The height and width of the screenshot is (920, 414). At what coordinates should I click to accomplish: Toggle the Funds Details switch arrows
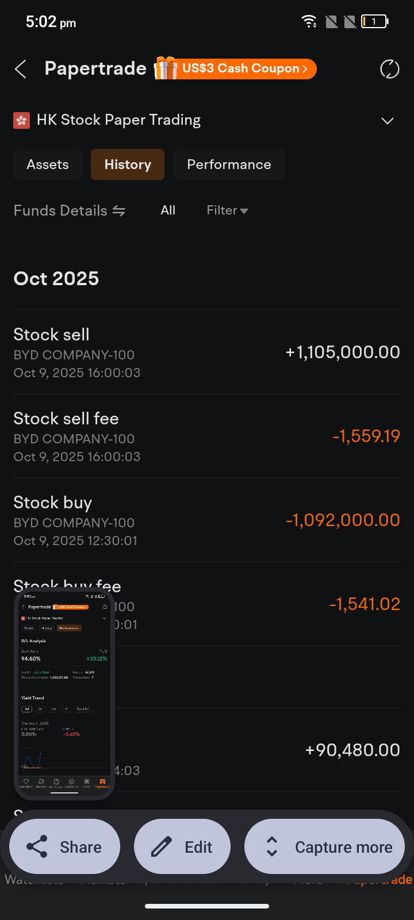point(119,211)
